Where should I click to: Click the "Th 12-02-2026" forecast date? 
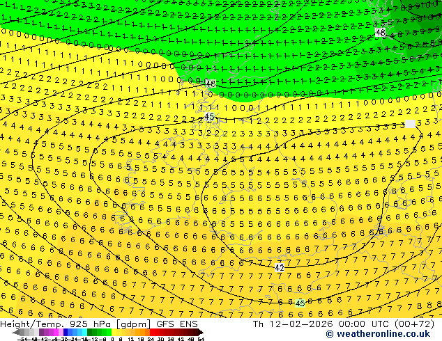point(293,324)
